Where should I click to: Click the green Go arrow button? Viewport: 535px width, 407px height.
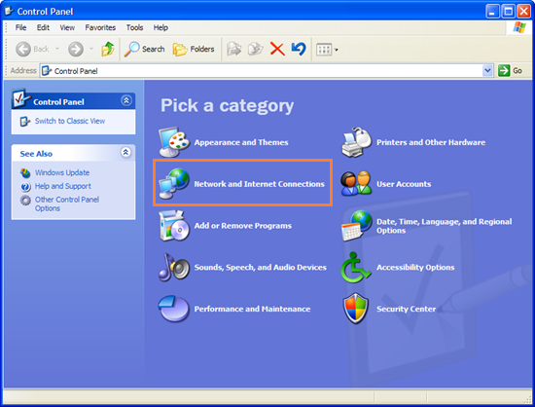504,71
